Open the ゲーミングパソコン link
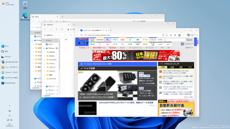 tap(135, 48)
